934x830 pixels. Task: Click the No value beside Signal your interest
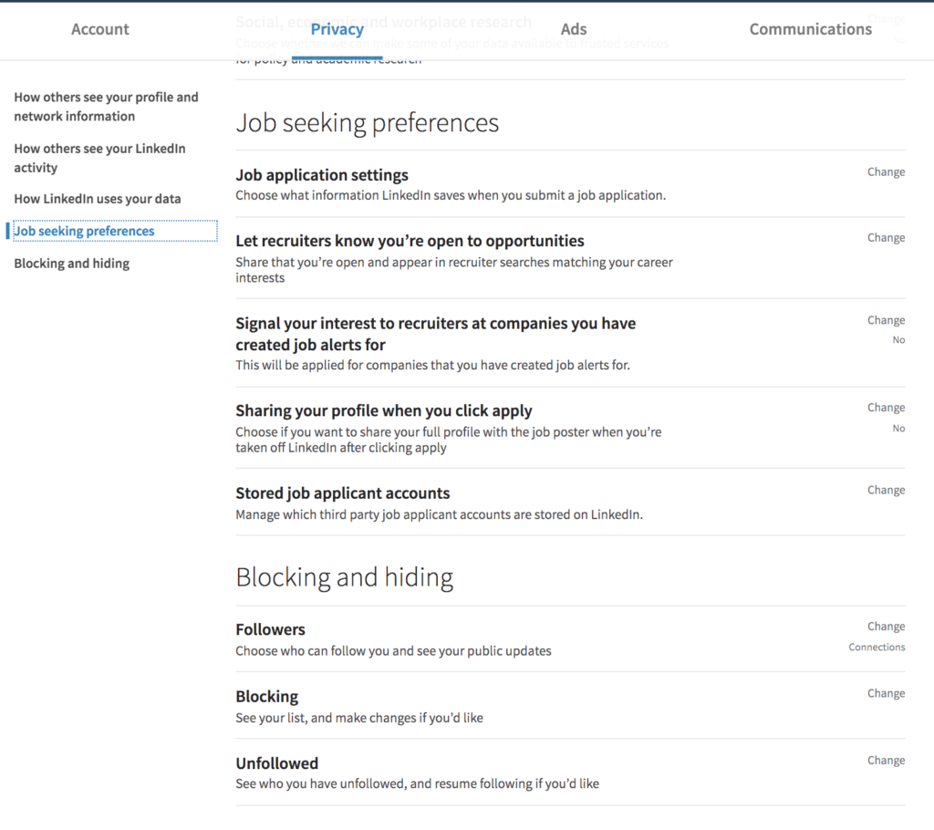[x=898, y=339]
